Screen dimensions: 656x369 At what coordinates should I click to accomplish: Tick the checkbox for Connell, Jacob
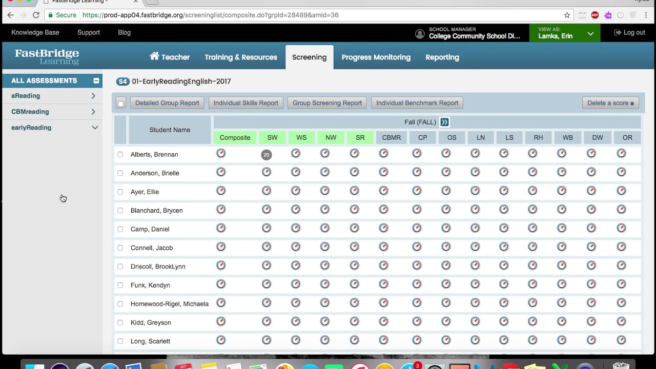coord(120,248)
